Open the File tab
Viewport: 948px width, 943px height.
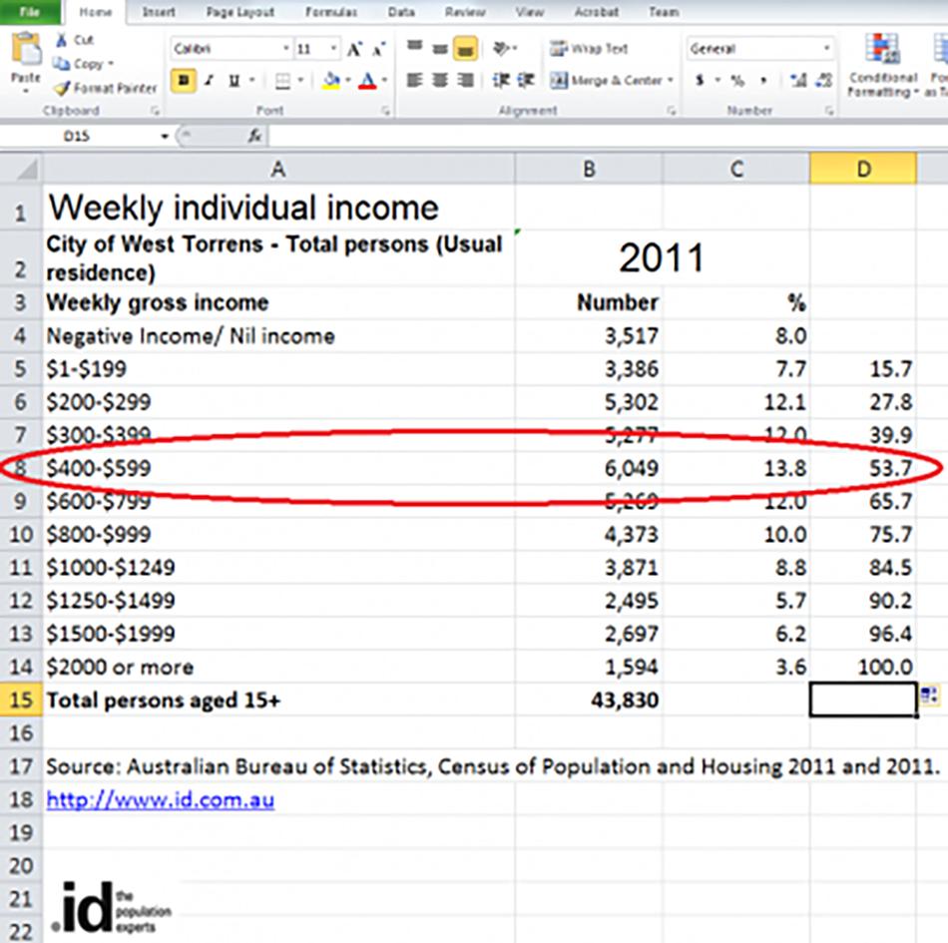click(29, 11)
